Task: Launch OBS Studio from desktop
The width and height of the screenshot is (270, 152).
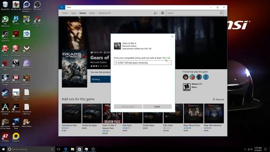Action: click(x=37, y=5)
